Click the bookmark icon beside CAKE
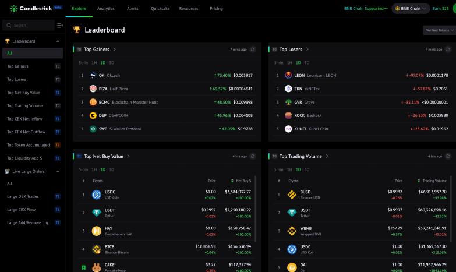Image resolution: width=456 pixels, height=272 pixels. tap(83, 267)
